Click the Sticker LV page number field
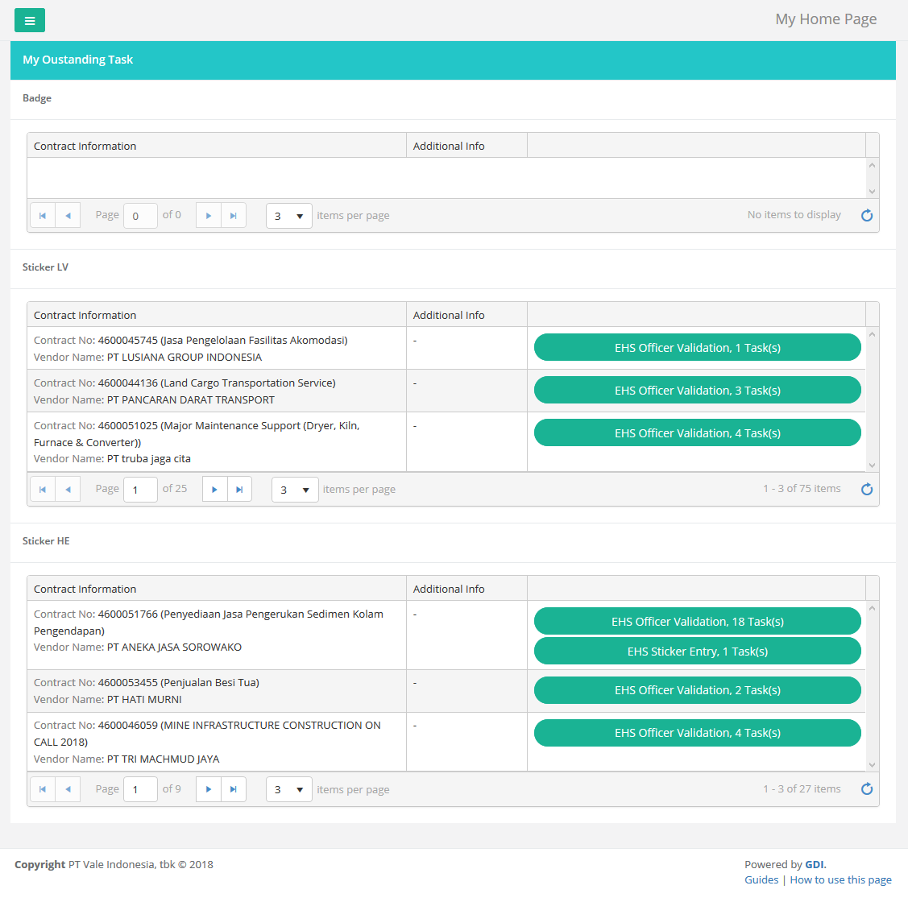This screenshot has height=902, width=908. click(140, 490)
